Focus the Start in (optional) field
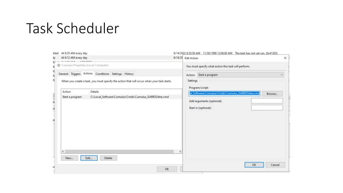The height and width of the screenshot is (193, 343). 267,108
